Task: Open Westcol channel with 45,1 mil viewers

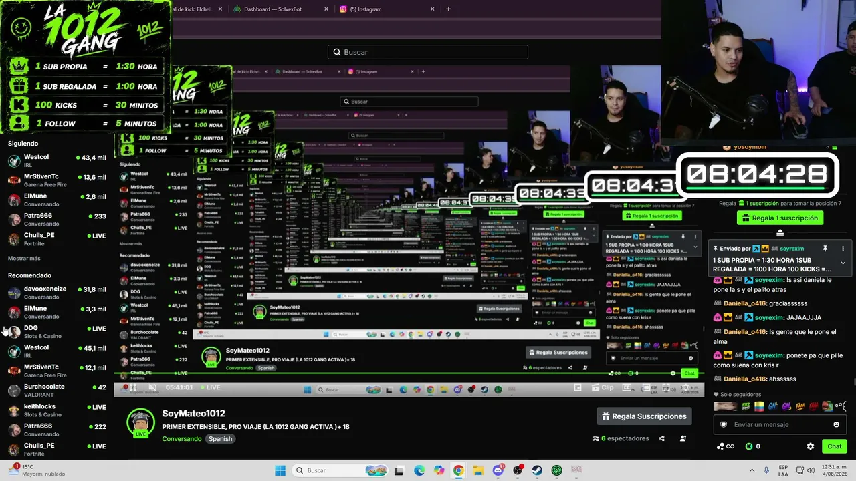Action: pos(57,351)
